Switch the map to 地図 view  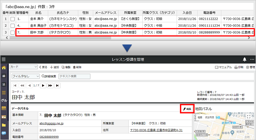200,117
